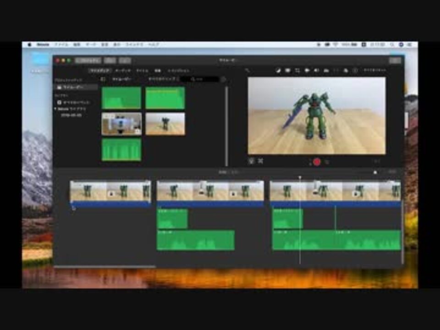
Task: Click the share button in iMovie title bar
Action: [x=395, y=60]
